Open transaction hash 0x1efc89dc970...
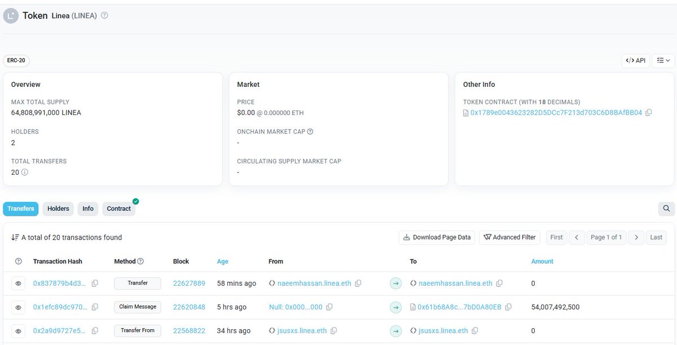This screenshot has height=345, width=677. tap(60, 307)
